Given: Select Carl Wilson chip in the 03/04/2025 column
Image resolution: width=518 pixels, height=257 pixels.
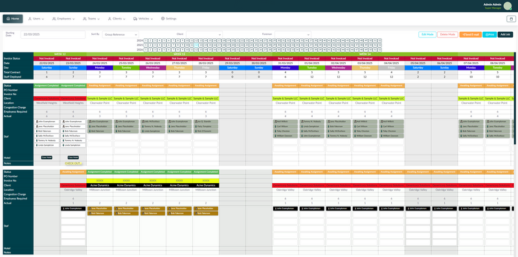Looking at the screenshot, I should coord(365,126).
